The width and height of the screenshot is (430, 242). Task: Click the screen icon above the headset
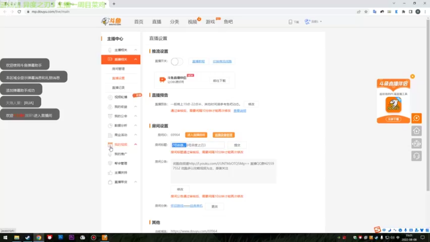[416, 144]
